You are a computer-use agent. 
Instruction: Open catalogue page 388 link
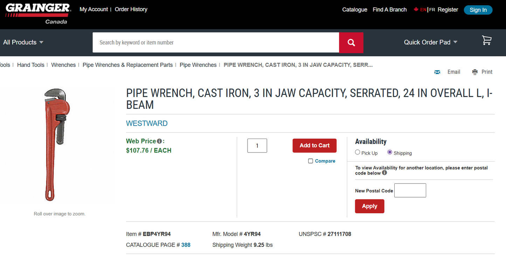coord(186,245)
